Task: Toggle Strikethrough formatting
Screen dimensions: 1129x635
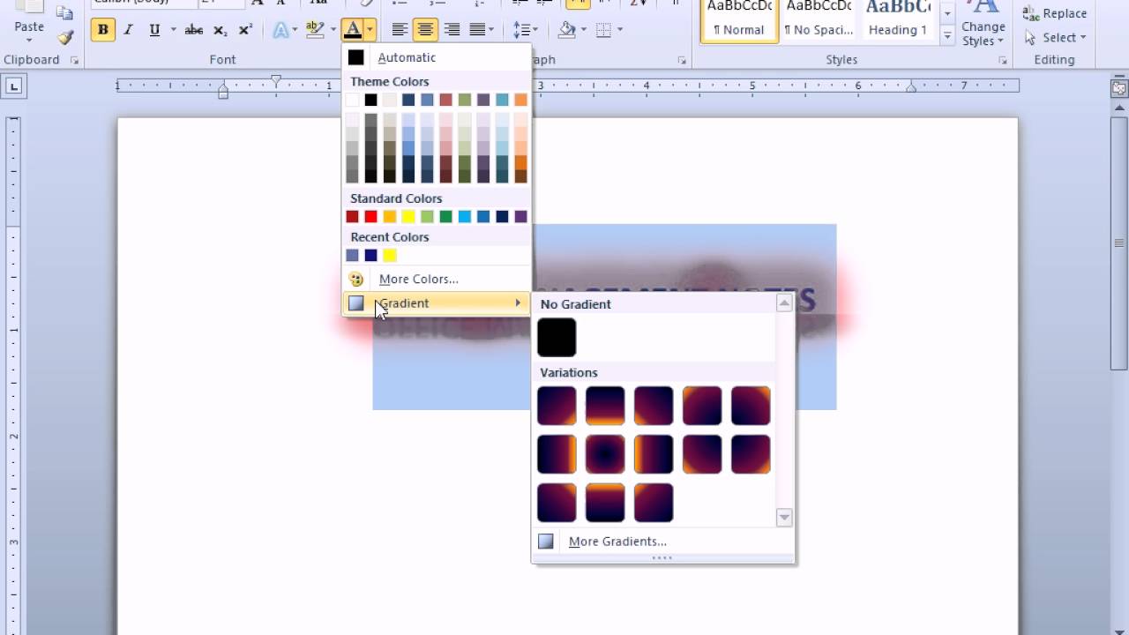Action: pyautogui.click(x=194, y=30)
